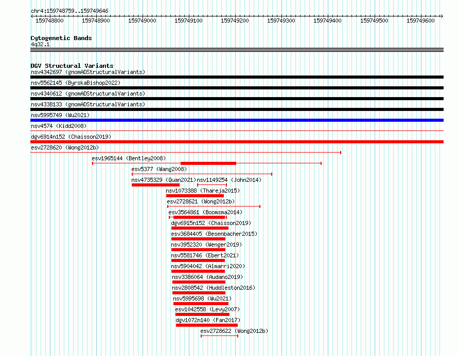
Task: Open esv2728620 Wong2012b variant
Action: pos(65,147)
